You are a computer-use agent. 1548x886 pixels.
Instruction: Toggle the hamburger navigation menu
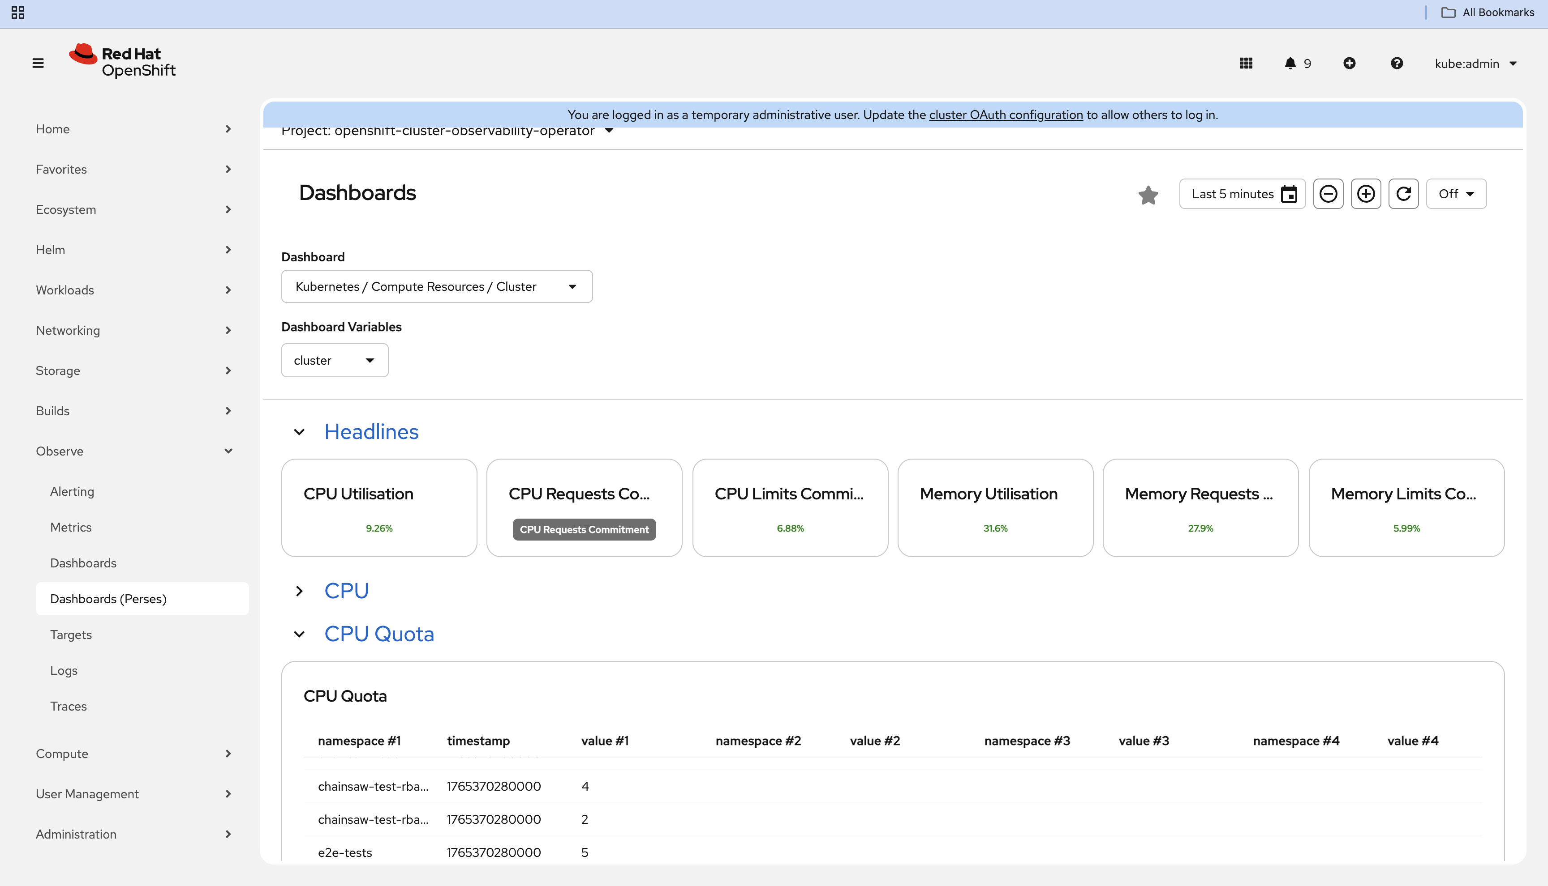[x=38, y=63]
